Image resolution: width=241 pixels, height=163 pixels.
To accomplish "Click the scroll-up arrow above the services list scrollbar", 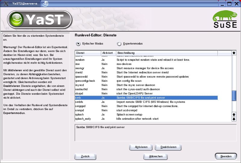I will click(234, 53).
